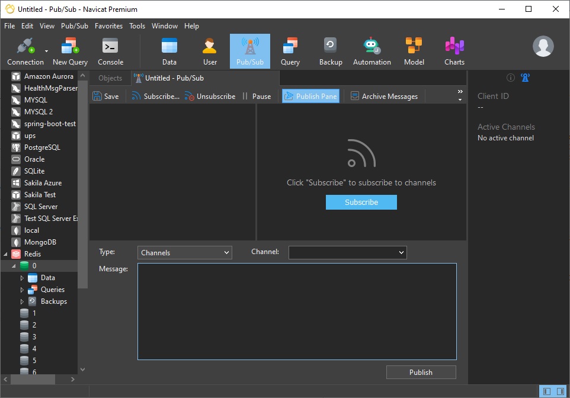The image size is (570, 398).
Task: Click the user profile avatar
Action: [543, 46]
